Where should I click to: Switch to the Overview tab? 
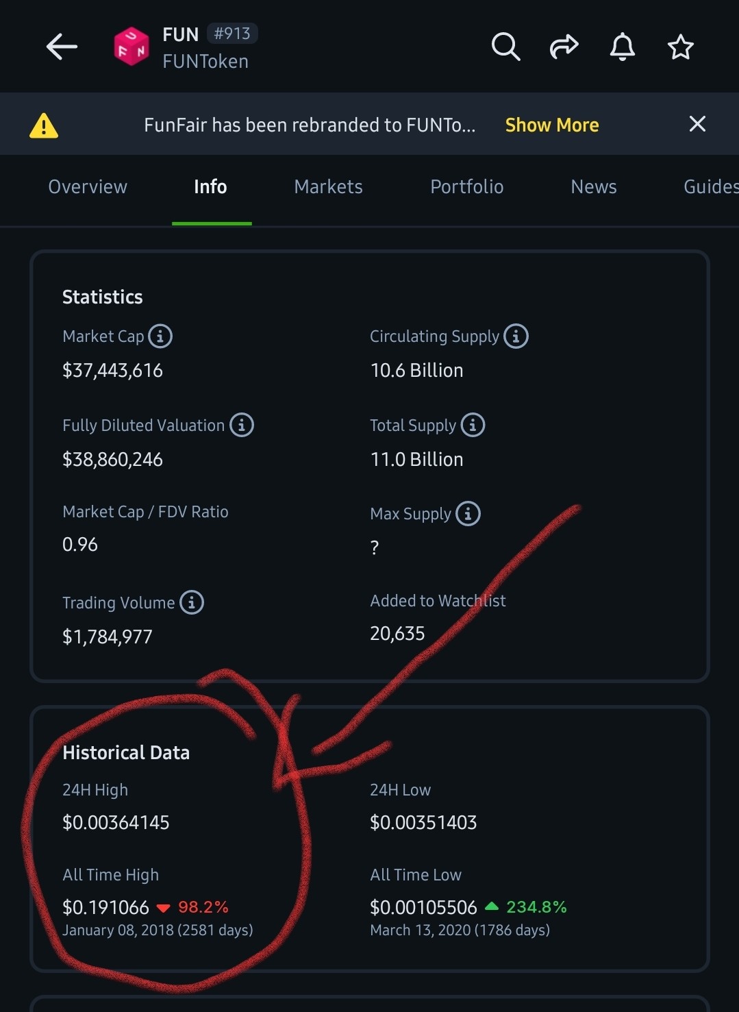(x=88, y=187)
